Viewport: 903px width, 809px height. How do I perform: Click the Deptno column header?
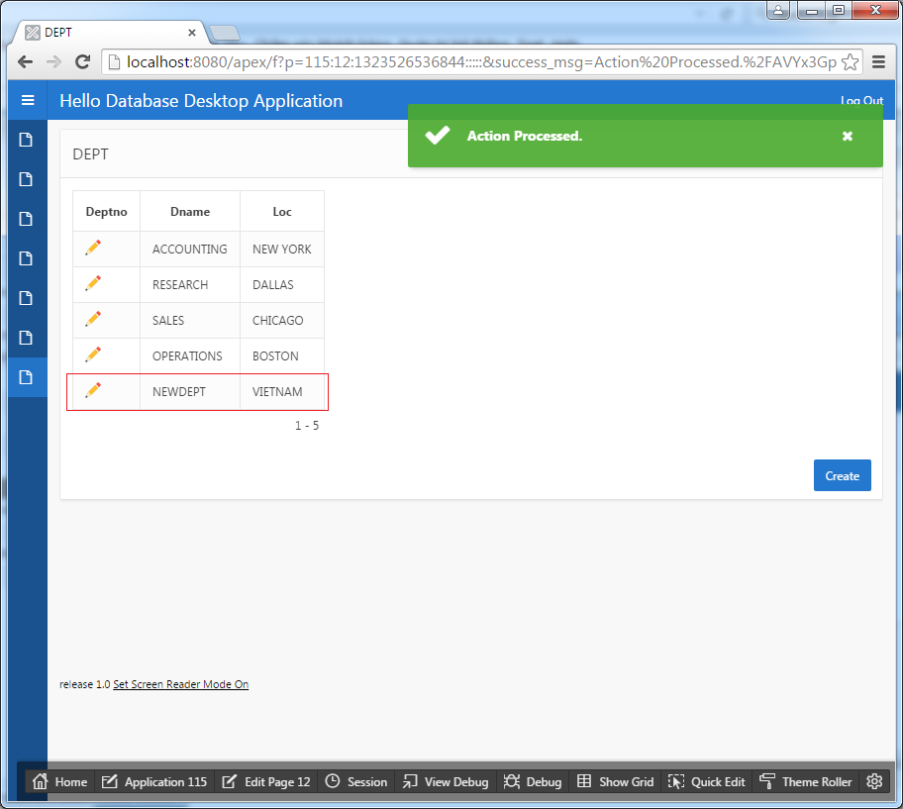107,211
